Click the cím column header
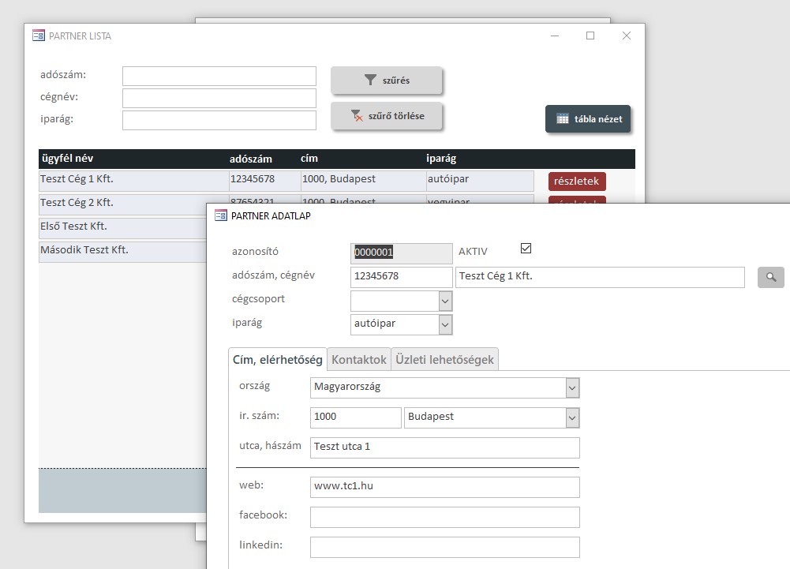This screenshot has height=569, width=790. pos(309,159)
